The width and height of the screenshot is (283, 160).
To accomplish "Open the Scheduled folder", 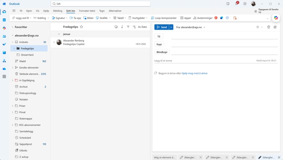I will pyautogui.click(x=29, y=138).
